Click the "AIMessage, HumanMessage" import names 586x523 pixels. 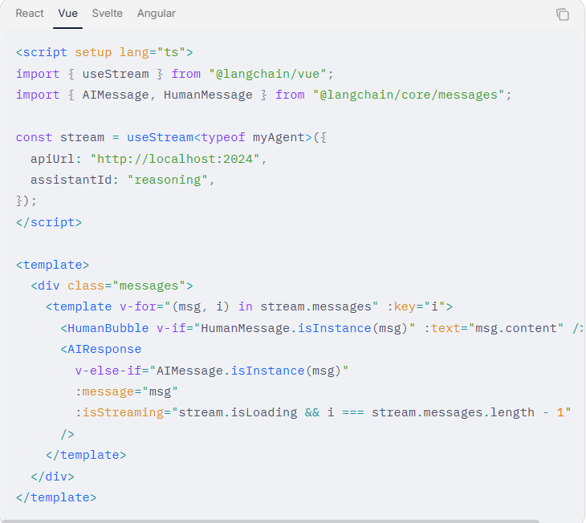(168, 95)
